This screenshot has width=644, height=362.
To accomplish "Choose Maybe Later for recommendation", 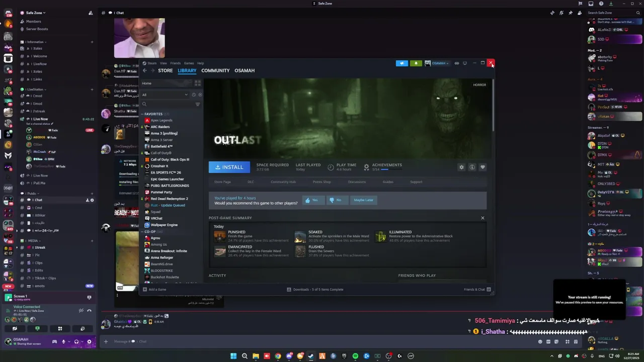I will pos(363,200).
